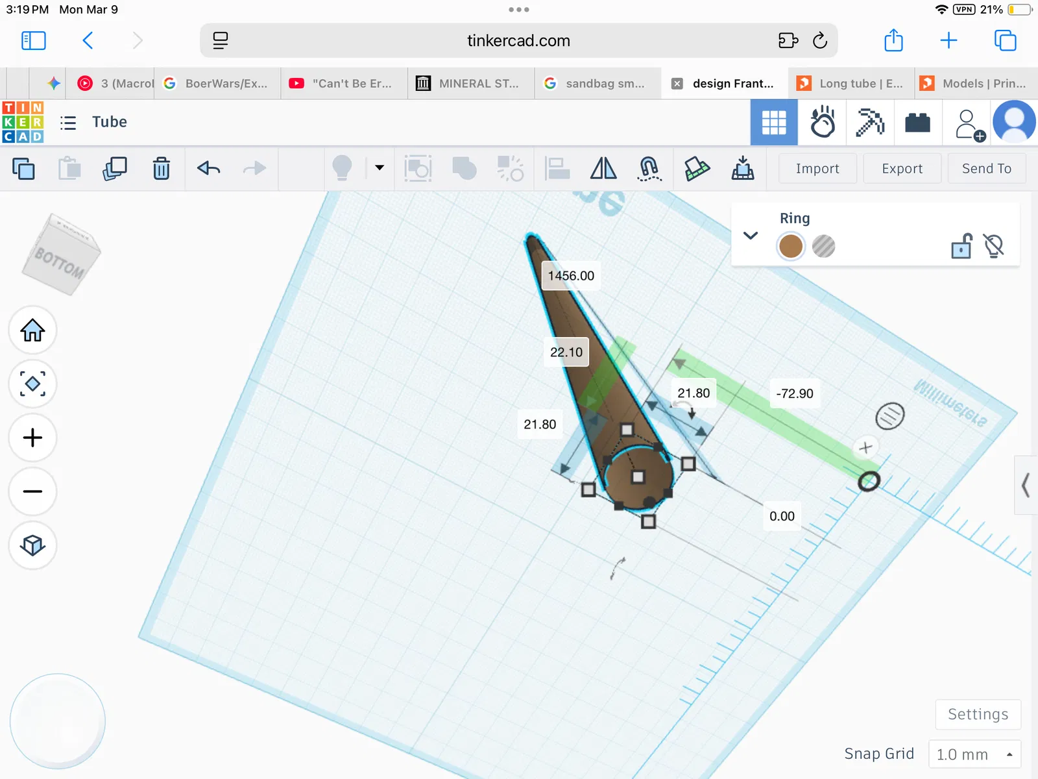
Task: Expand the shapes panel side arrow
Action: 1026,485
